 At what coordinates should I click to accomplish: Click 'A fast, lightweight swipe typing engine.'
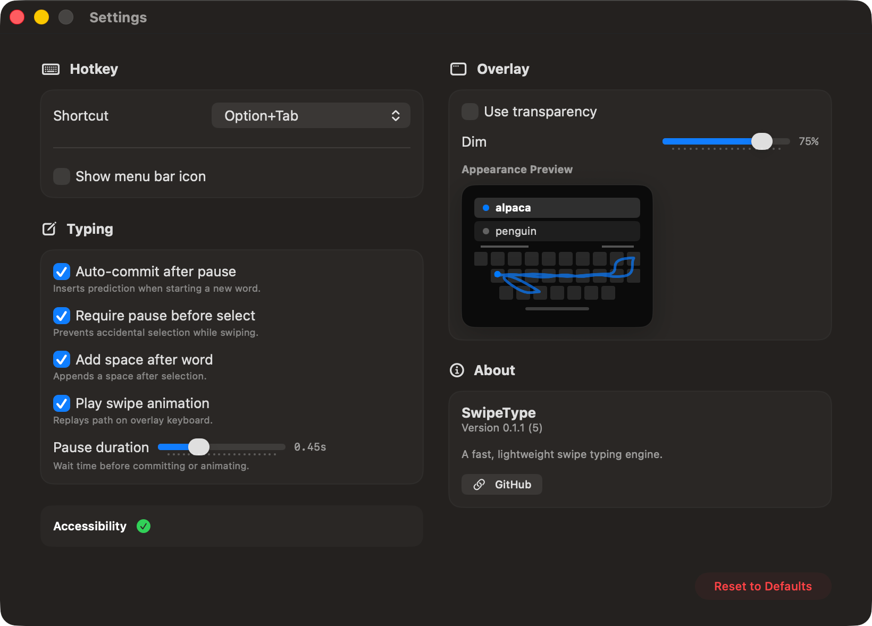pos(562,454)
